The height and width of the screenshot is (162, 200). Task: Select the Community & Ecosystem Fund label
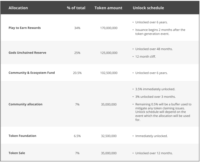coord(32,73)
